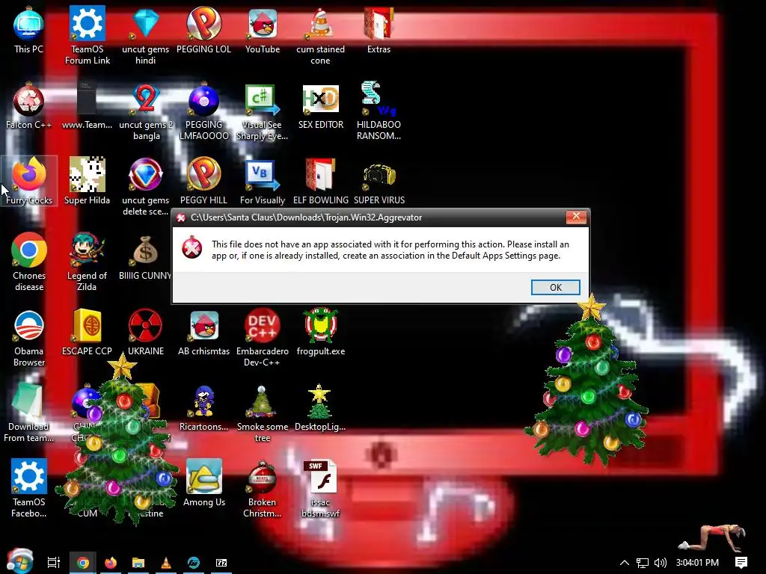
Task: Select the Firefox desktop shortcut icon
Action: coord(28,181)
